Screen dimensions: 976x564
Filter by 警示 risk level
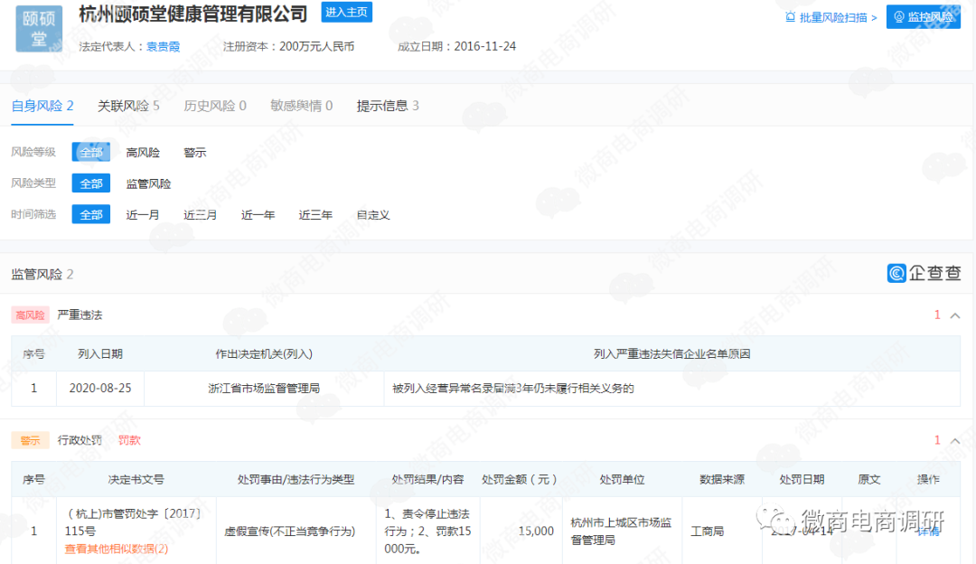coord(193,152)
